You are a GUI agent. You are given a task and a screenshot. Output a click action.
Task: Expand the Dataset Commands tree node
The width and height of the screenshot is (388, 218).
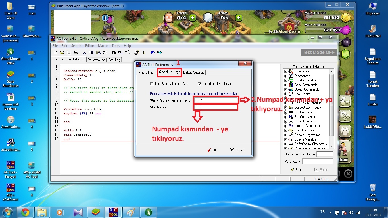tap(285, 108)
